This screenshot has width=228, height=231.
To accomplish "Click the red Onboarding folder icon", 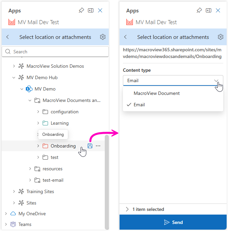I will point(45,146).
